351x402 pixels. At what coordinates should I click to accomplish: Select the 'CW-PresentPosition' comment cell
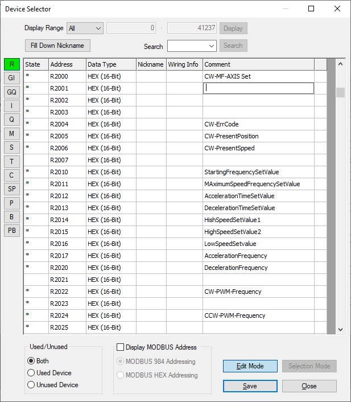click(258, 136)
